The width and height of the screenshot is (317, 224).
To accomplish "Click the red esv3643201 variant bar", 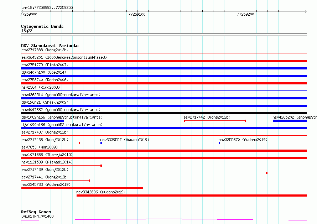I will click(x=164, y=61).
